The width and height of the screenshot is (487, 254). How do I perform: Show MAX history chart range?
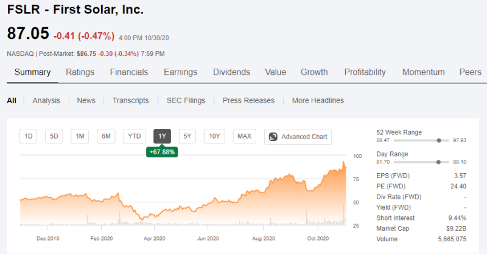[245, 137]
